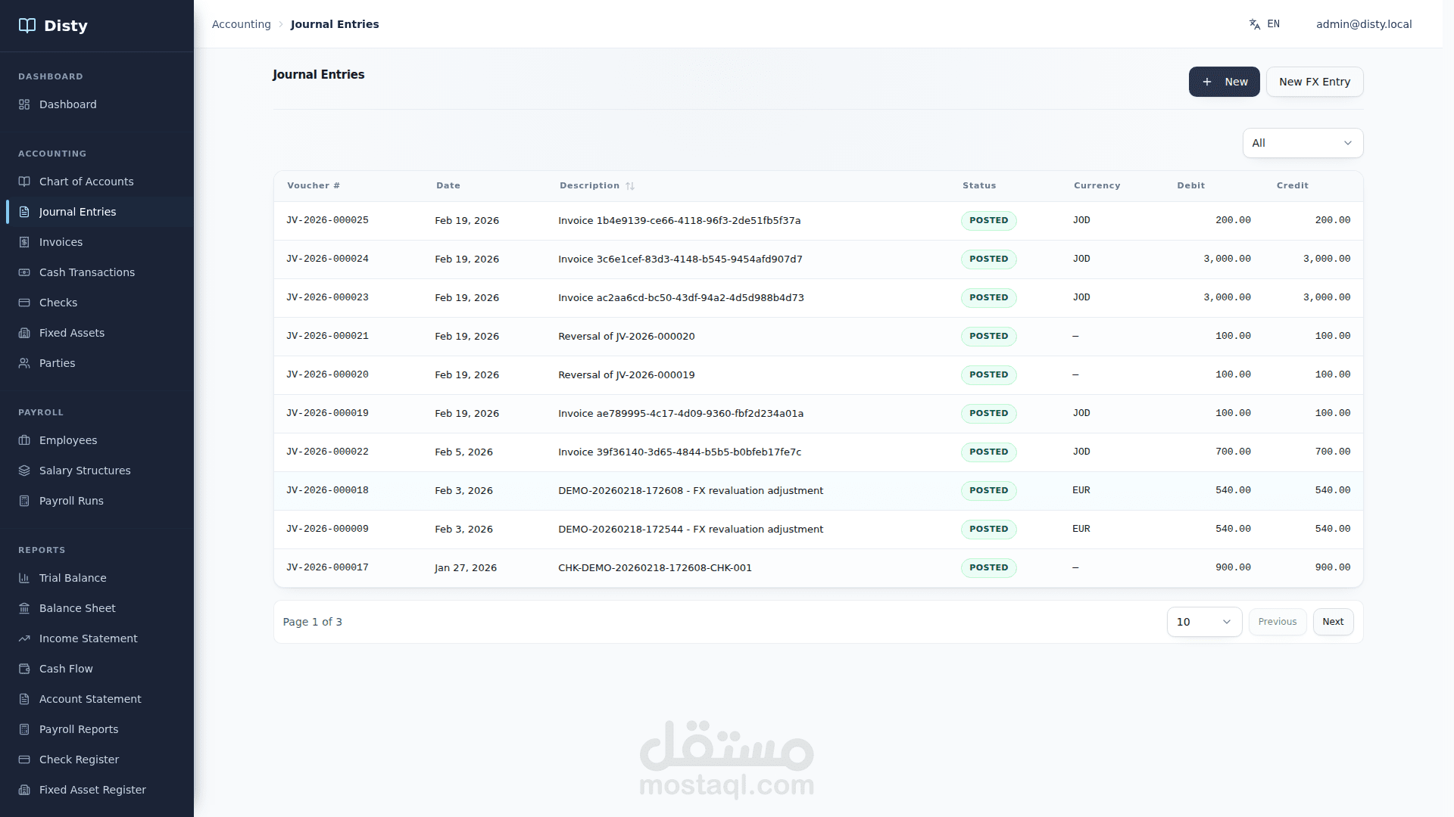
Task: Click the language translate icon near EN
Action: tap(1255, 24)
